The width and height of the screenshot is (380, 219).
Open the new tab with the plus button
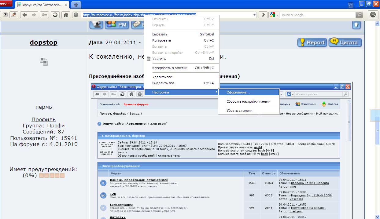76,5
